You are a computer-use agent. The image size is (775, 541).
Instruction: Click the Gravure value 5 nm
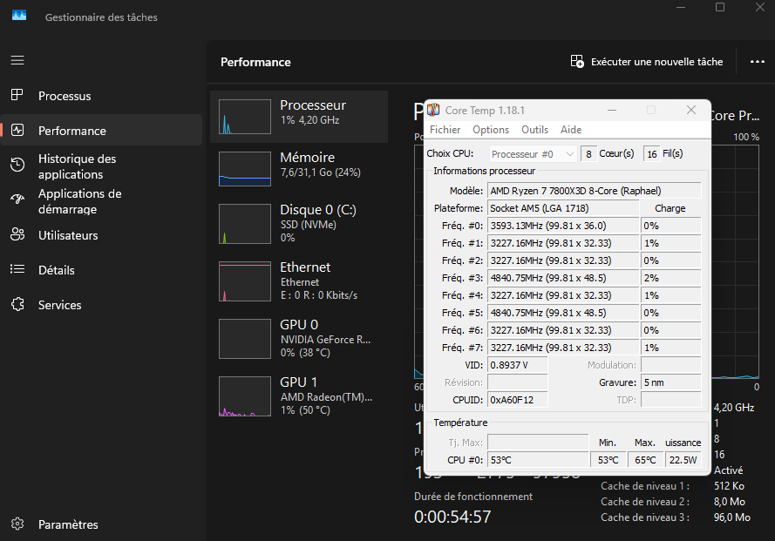(x=670, y=382)
